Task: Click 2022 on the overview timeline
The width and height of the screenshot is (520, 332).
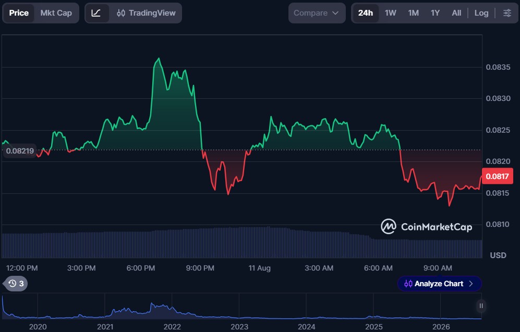Action: 172,327
